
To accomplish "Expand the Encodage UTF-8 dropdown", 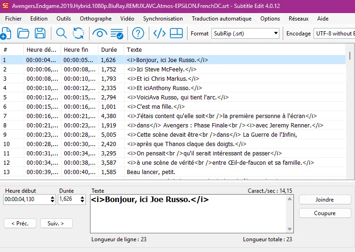I will pos(334,34).
